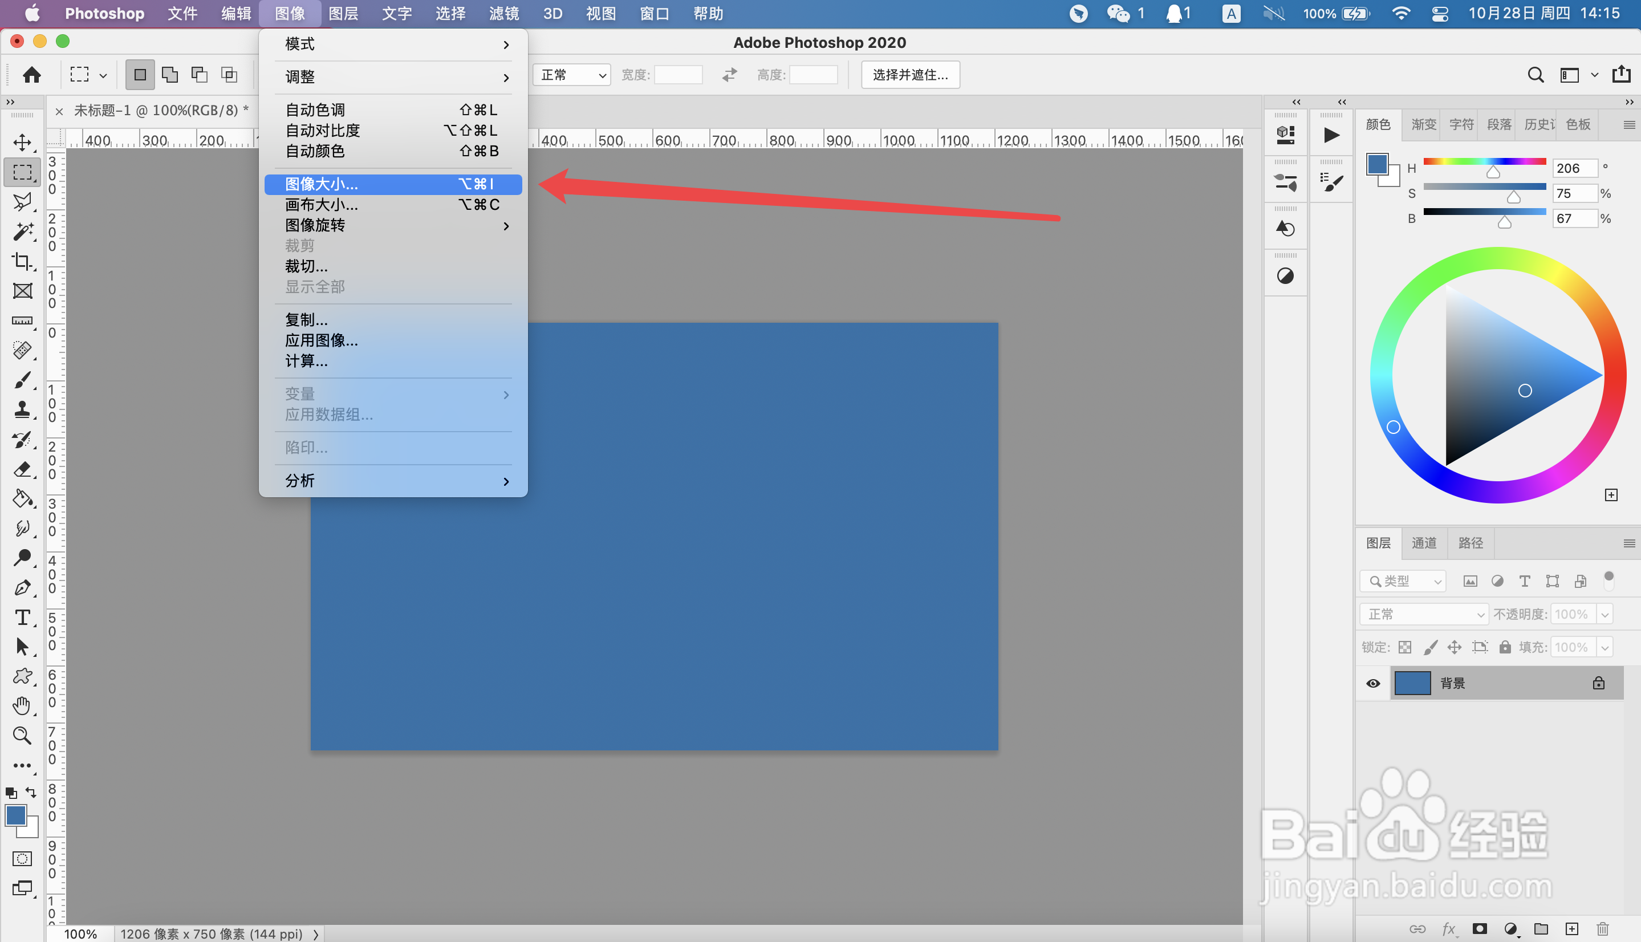Switch to the 通道 tab
The height and width of the screenshot is (942, 1641).
coord(1424,543)
